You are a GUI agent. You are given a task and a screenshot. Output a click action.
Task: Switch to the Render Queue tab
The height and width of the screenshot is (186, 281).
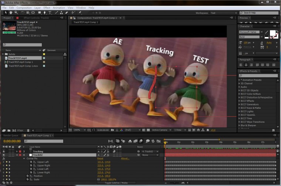11,135
